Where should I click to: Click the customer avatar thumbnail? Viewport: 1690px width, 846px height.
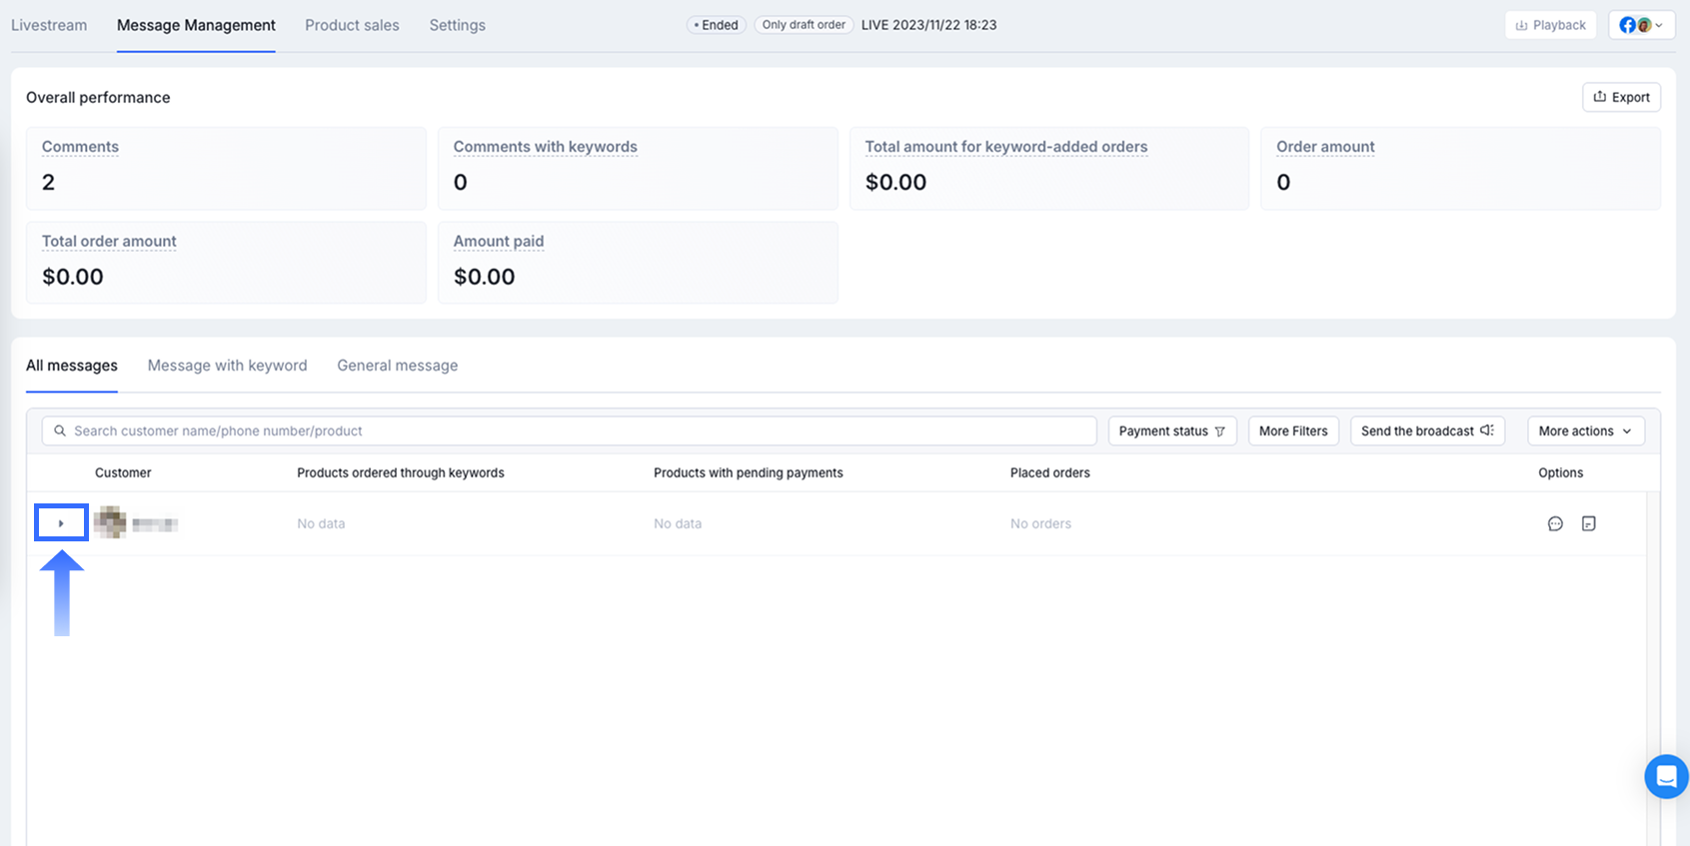110,522
